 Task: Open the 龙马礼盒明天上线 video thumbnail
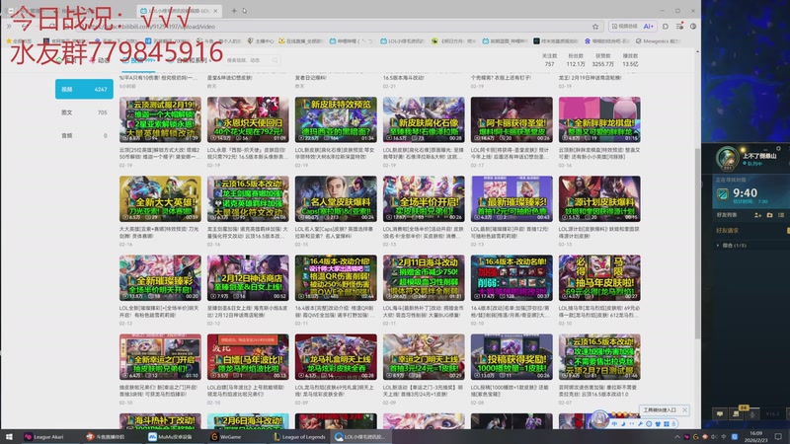pyautogui.click(x=336, y=357)
